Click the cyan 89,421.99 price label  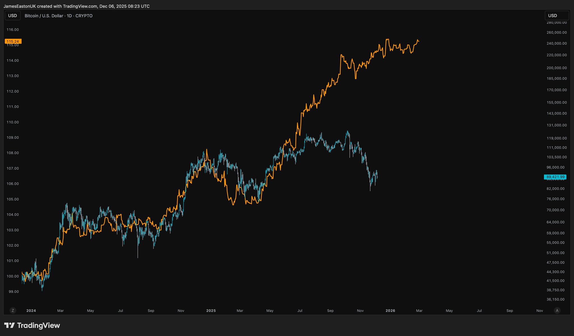(x=555, y=177)
